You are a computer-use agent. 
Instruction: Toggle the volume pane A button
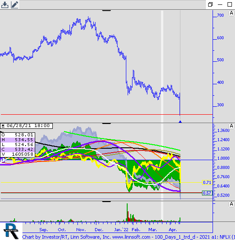231,204
